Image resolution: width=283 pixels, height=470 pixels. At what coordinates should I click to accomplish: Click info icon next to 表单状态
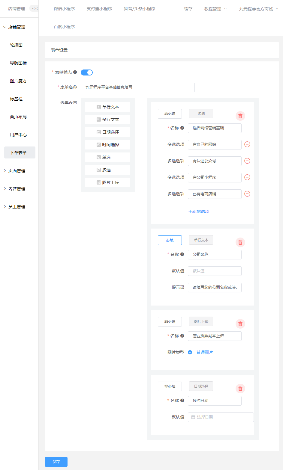coord(75,72)
